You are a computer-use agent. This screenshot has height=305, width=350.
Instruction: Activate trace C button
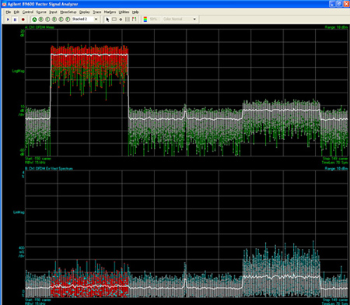click(x=47, y=19)
